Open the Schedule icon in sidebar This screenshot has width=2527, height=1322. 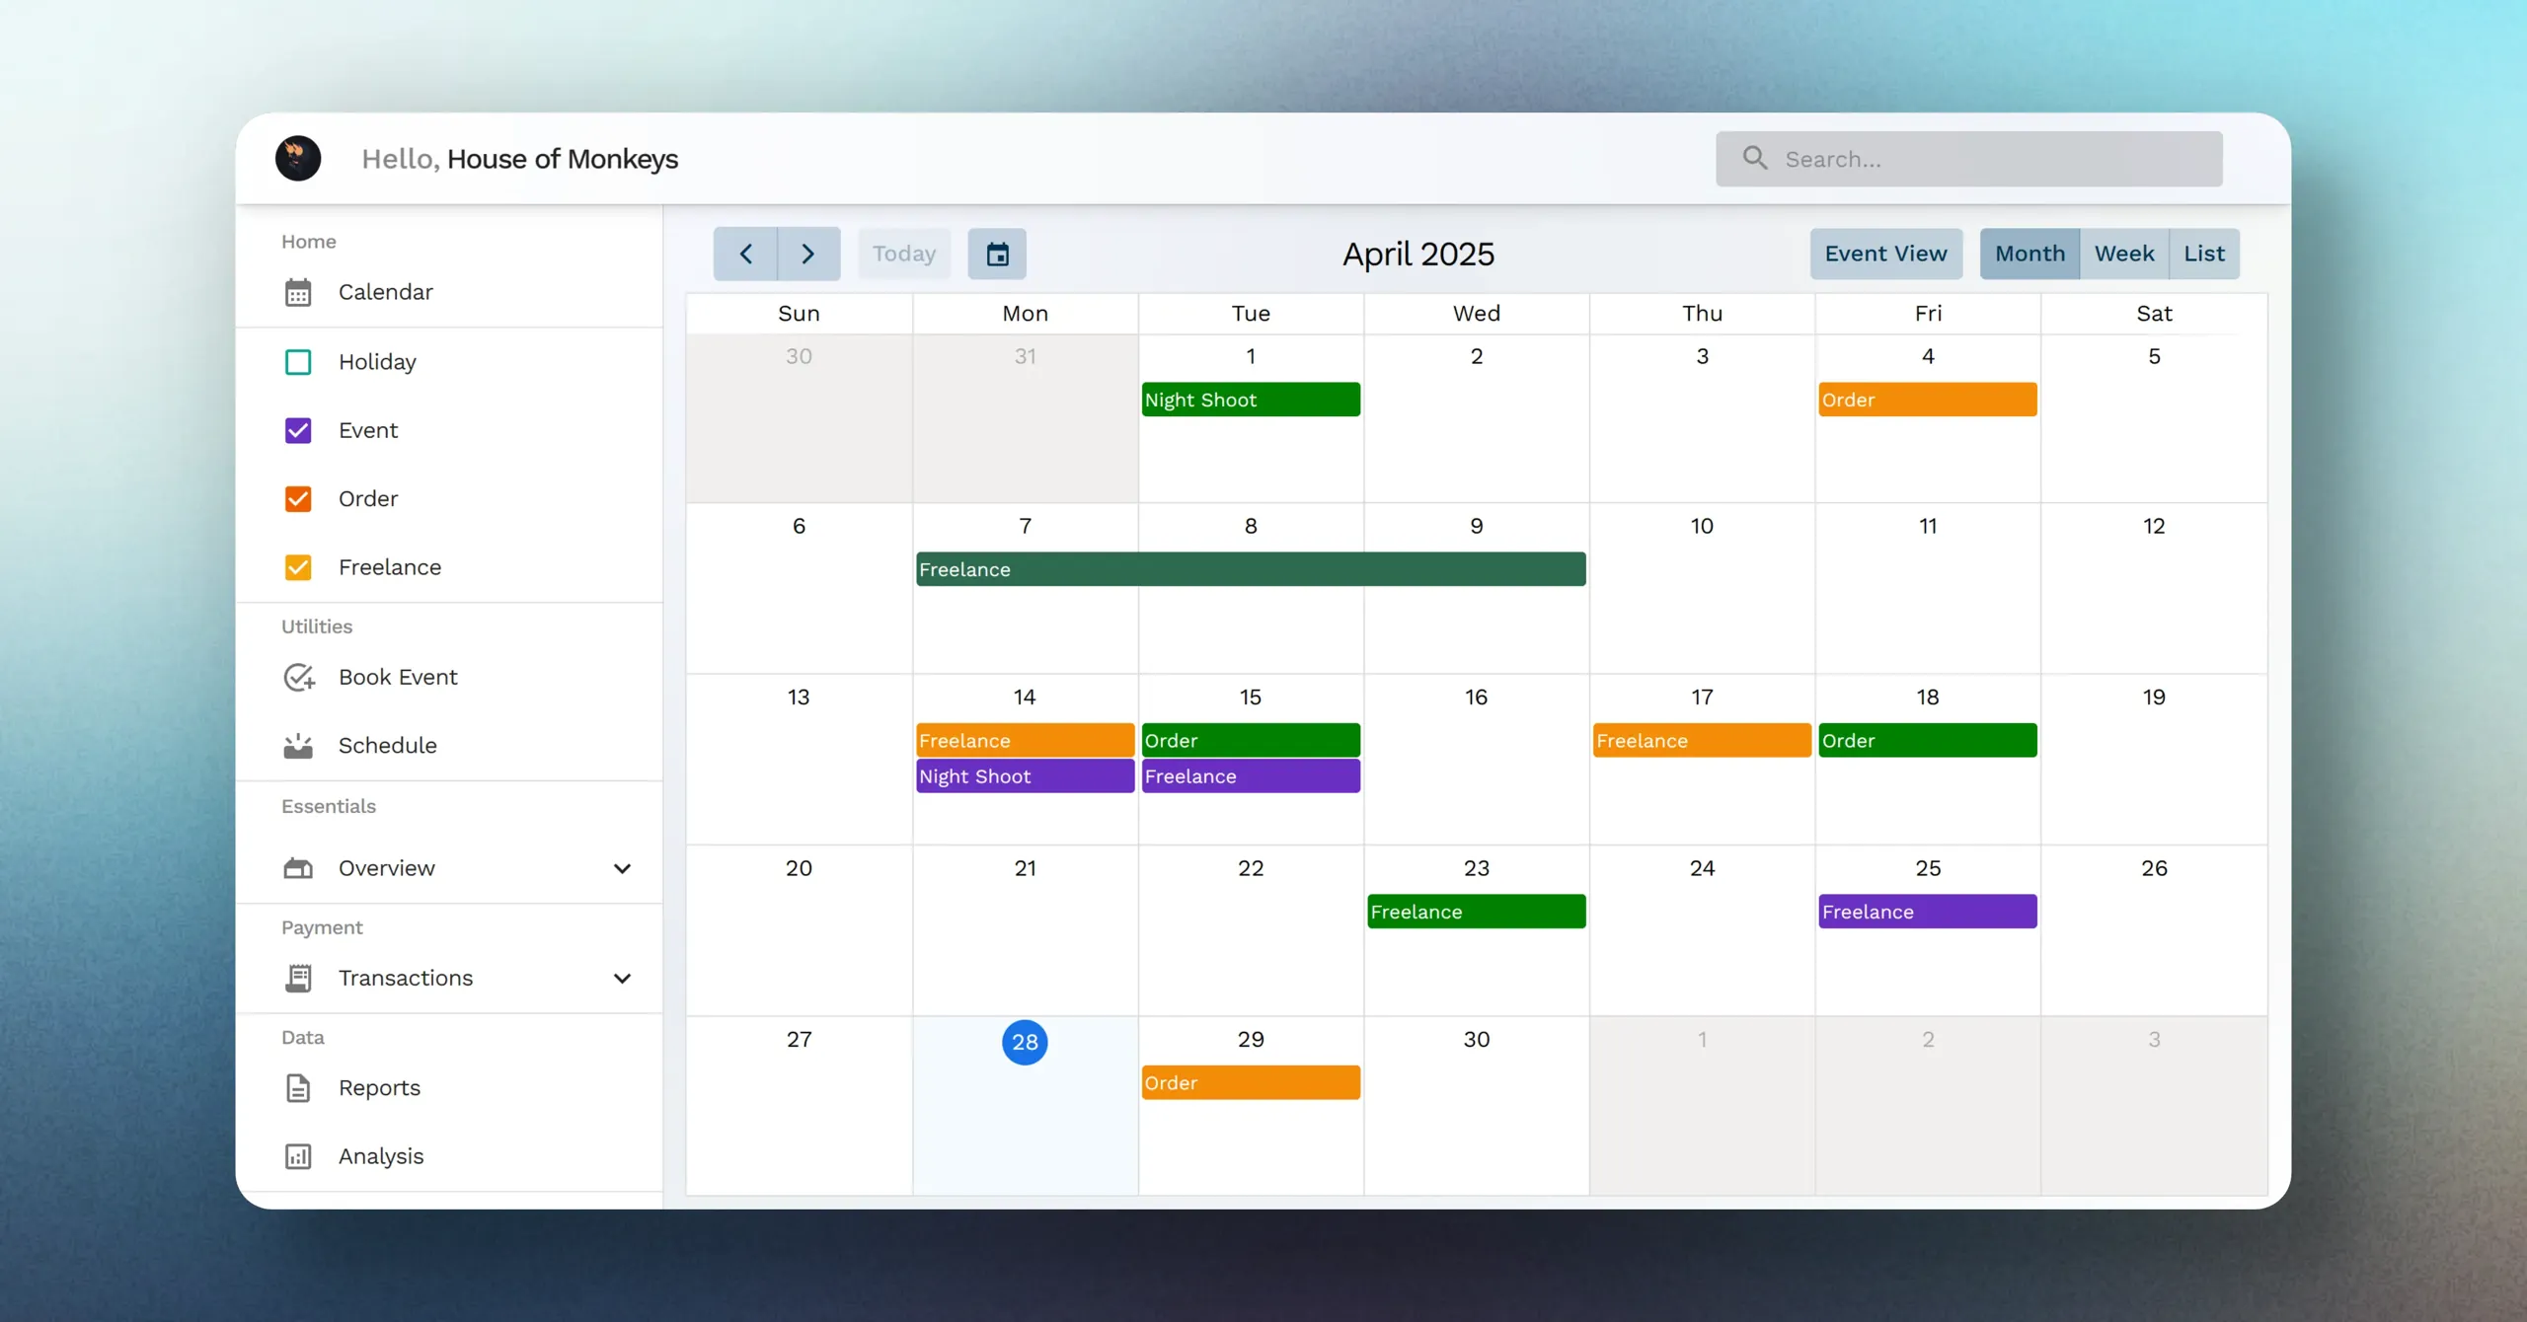tap(298, 746)
